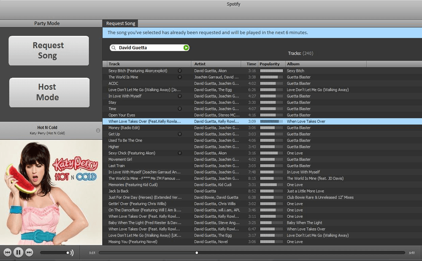Click the already requested notification message
The image size is (422, 261).
click(208, 32)
